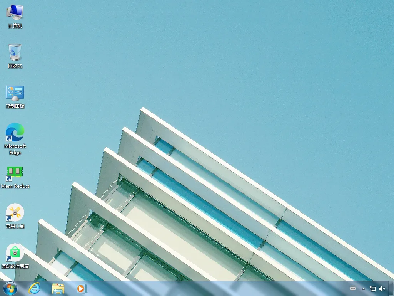The width and height of the screenshot is (394, 296).
Task: Click the network status icon in the tray
Action: pyautogui.click(x=373, y=288)
